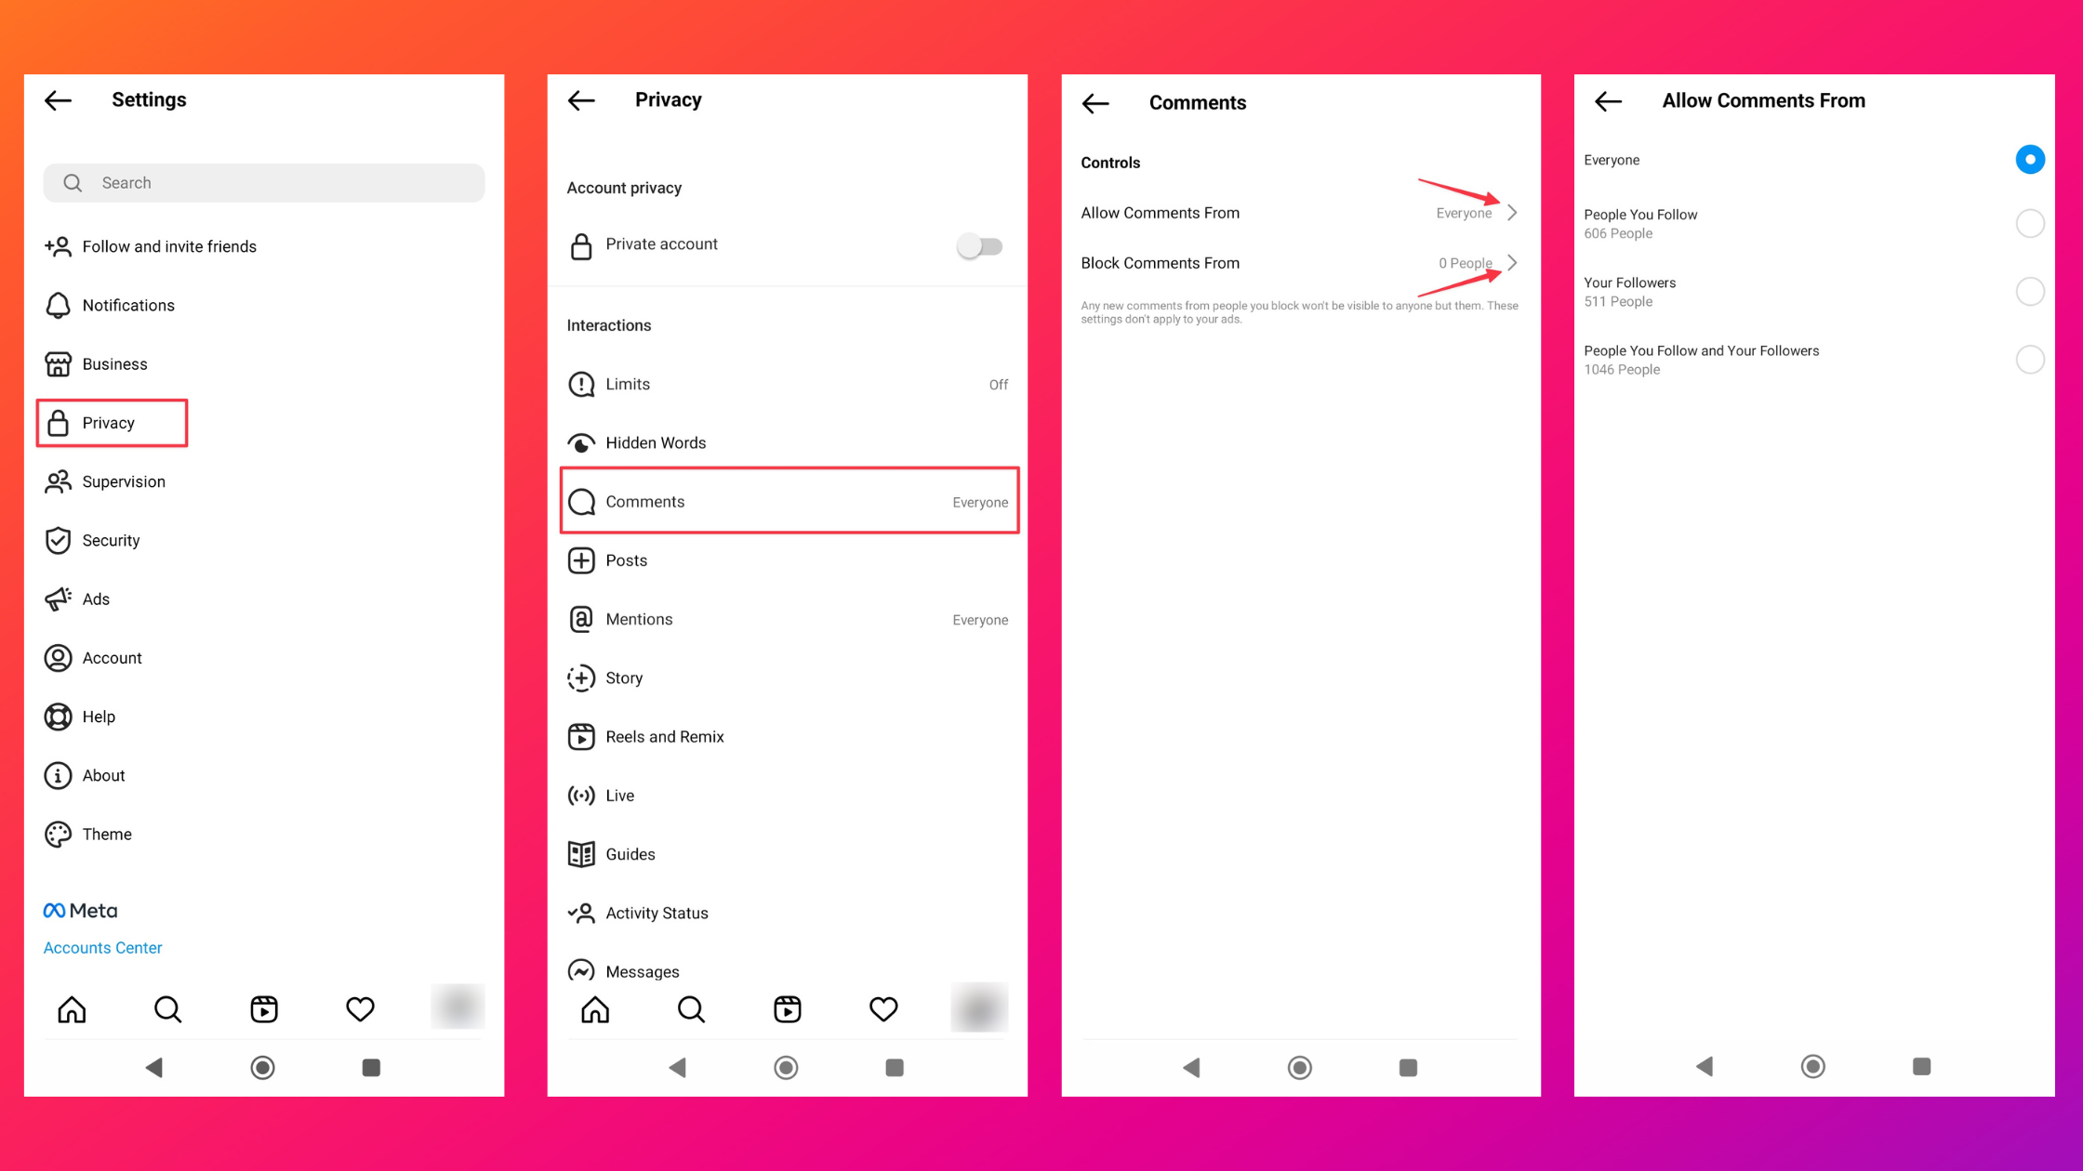Image resolution: width=2083 pixels, height=1171 pixels.
Task: Click the Settings search input field
Action: (x=263, y=181)
